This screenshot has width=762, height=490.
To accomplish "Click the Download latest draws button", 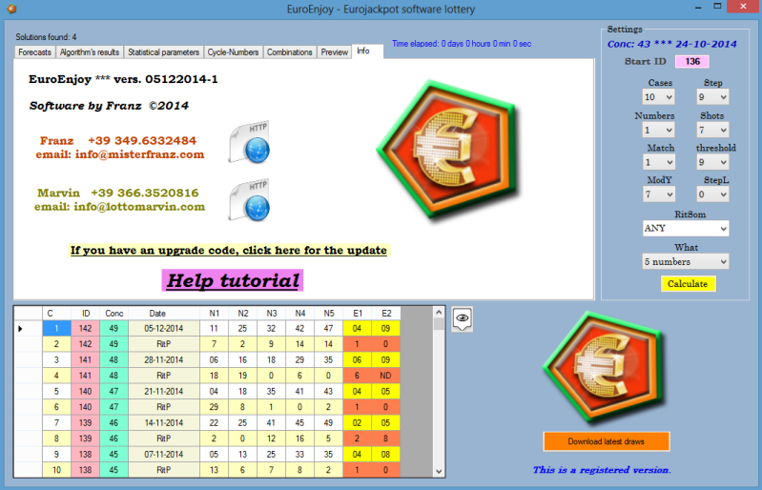I will 606,441.
